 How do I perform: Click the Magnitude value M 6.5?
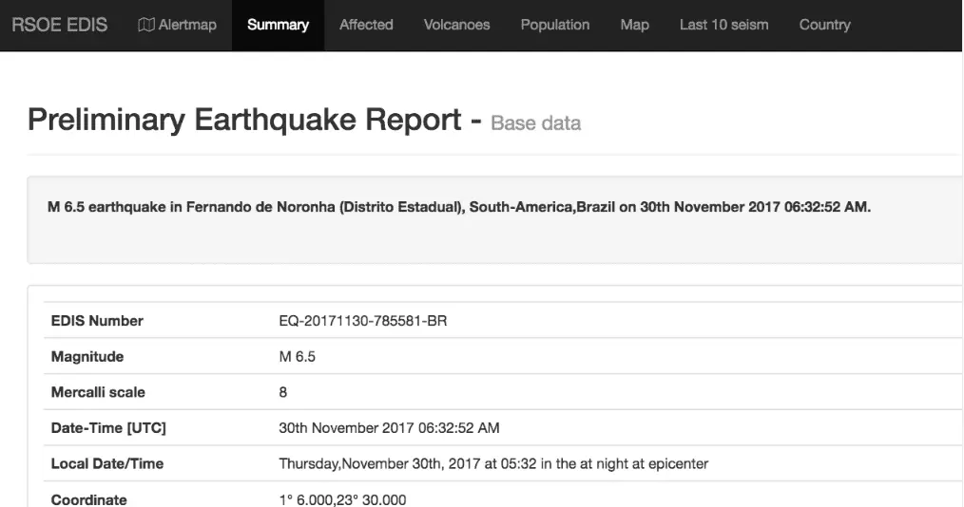[x=297, y=357]
